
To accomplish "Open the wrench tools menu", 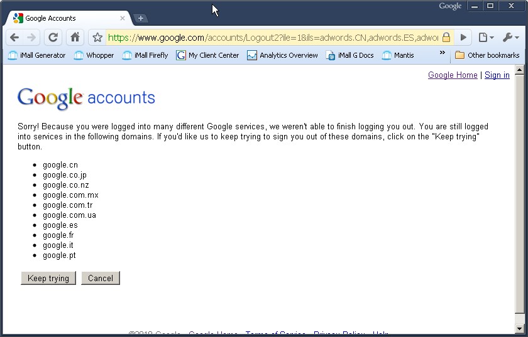I will coord(511,37).
